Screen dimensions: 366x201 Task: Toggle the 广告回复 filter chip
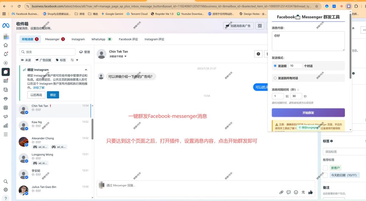pyautogui.click(x=43, y=60)
